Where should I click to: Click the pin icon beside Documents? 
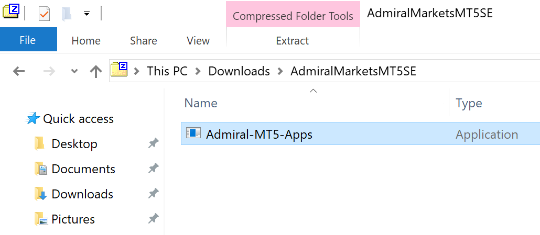pos(153,169)
